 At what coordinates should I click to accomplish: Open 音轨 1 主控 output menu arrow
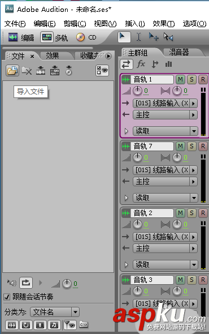pos(193,115)
